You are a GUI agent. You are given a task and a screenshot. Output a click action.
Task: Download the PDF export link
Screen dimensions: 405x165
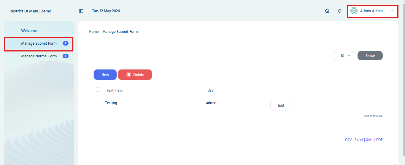pyautogui.click(x=379, y=140)
